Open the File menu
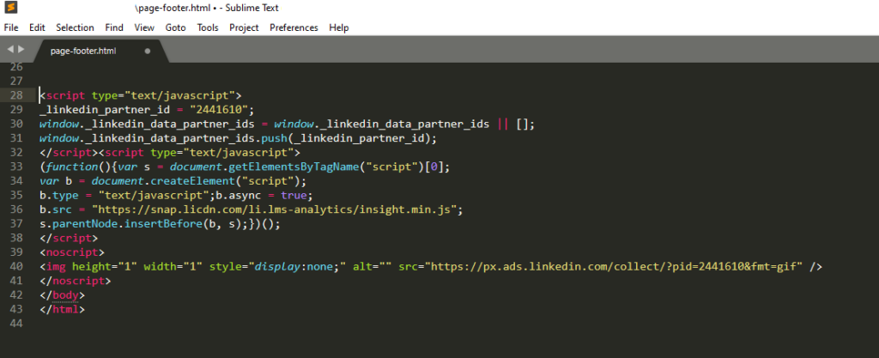 [11, 27]
